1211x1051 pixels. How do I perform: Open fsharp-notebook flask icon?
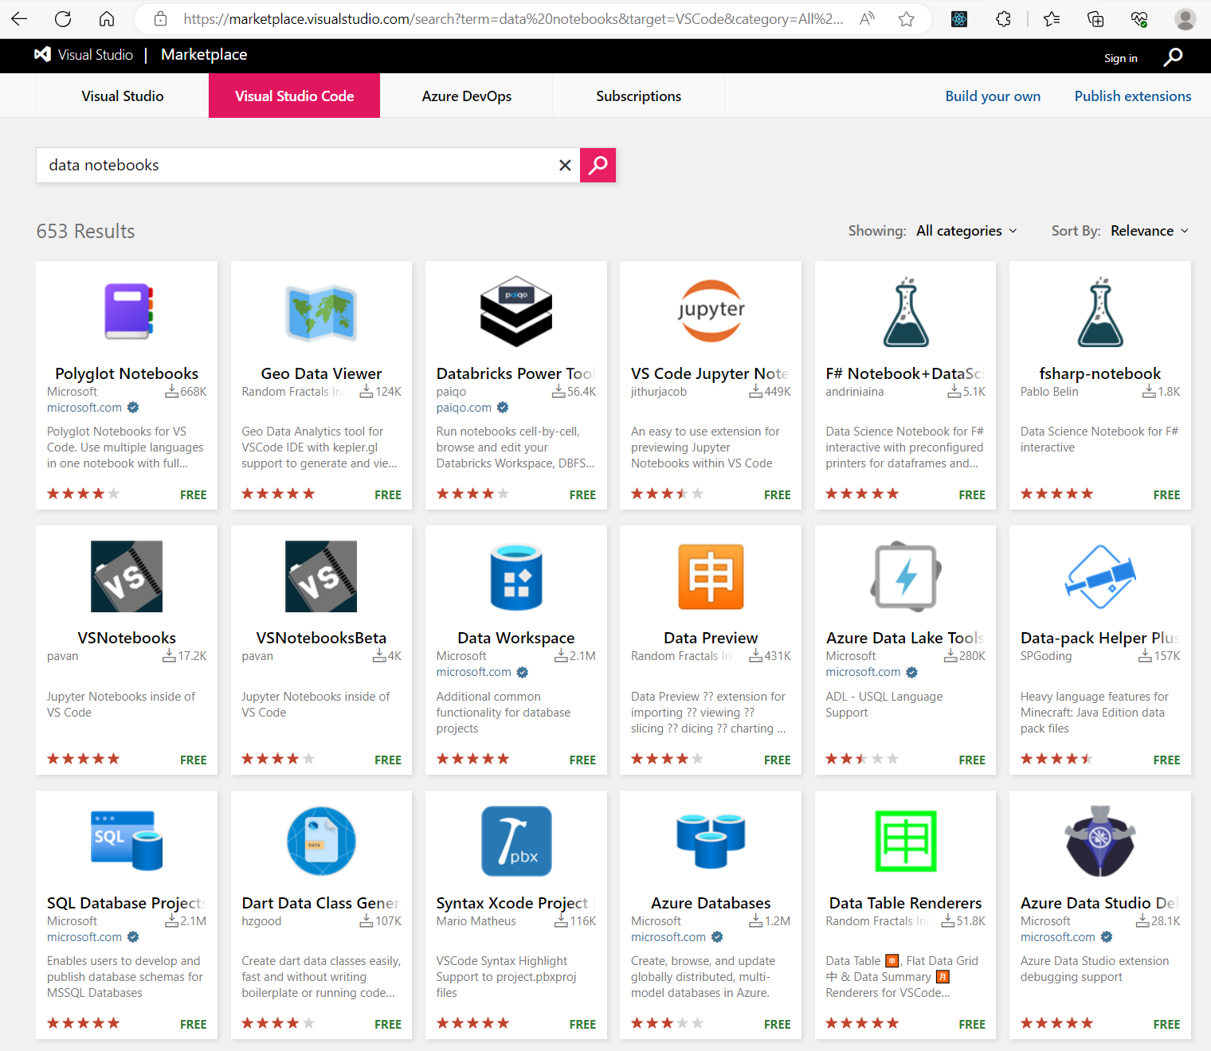[1100, 312]
